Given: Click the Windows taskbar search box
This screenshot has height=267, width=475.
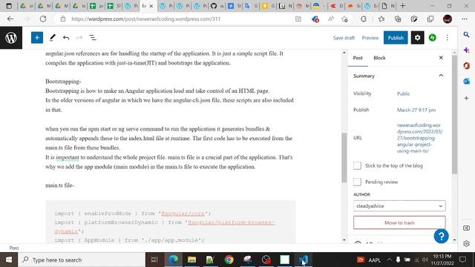Looking at the screenshot, I should point(82,260).
